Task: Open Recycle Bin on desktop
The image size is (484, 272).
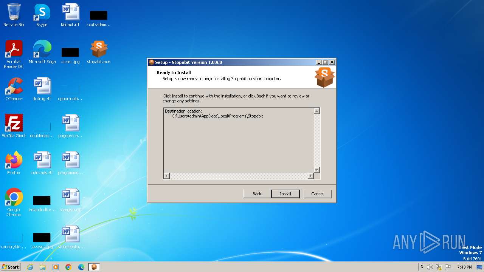Action: pos(14,15)
